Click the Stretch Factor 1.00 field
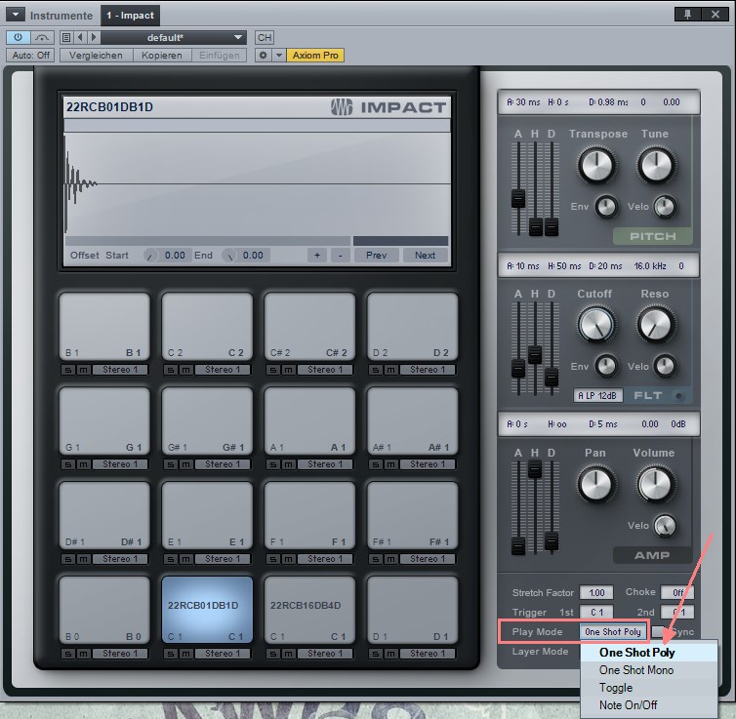Viewport: 736px width, 719px height. click(x=596, y=592)
